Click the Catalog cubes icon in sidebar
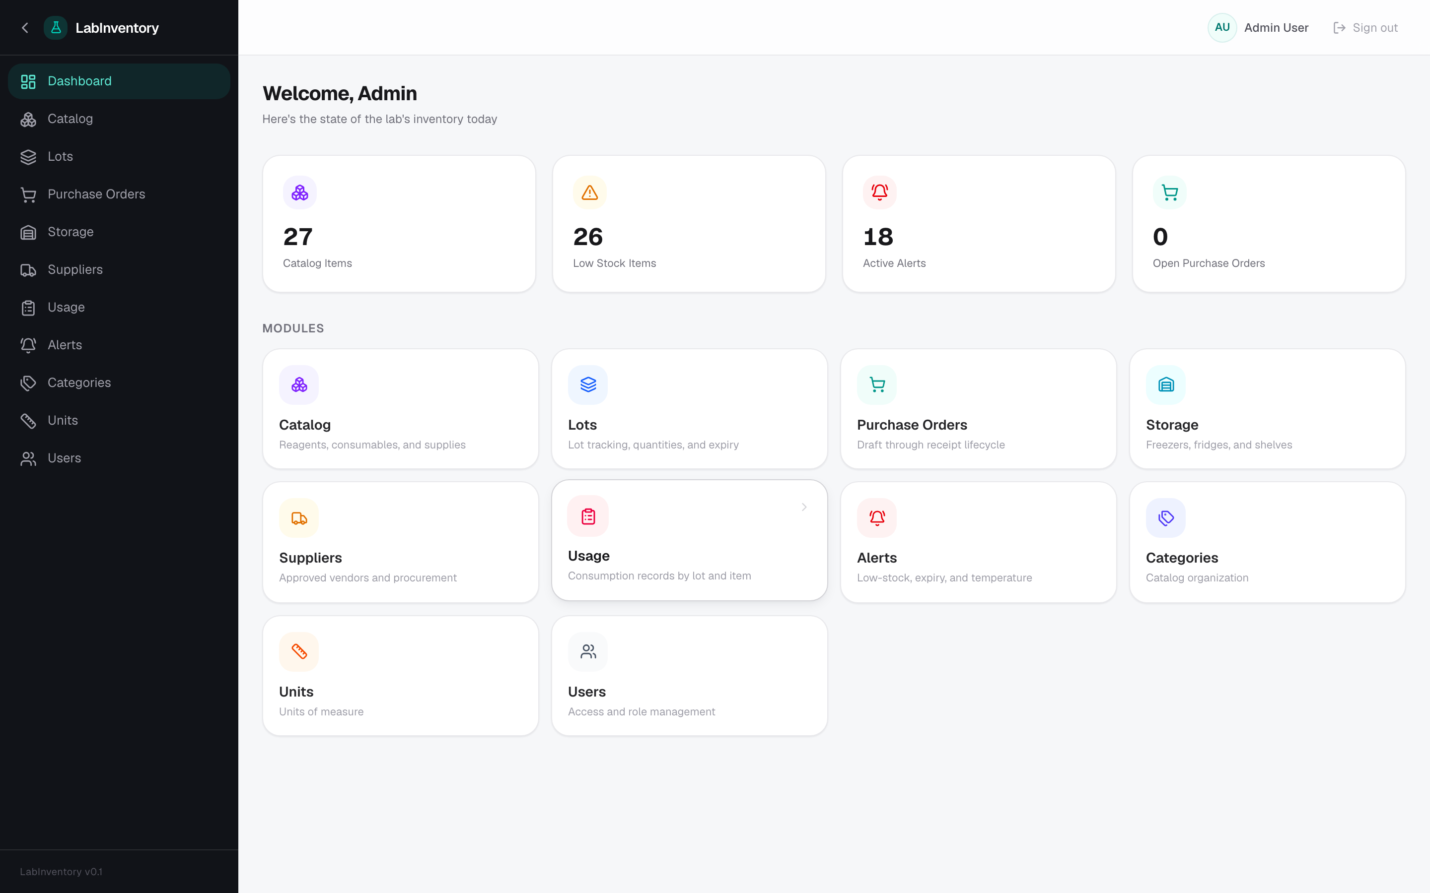1430x893 pixels. pos(28,119)
